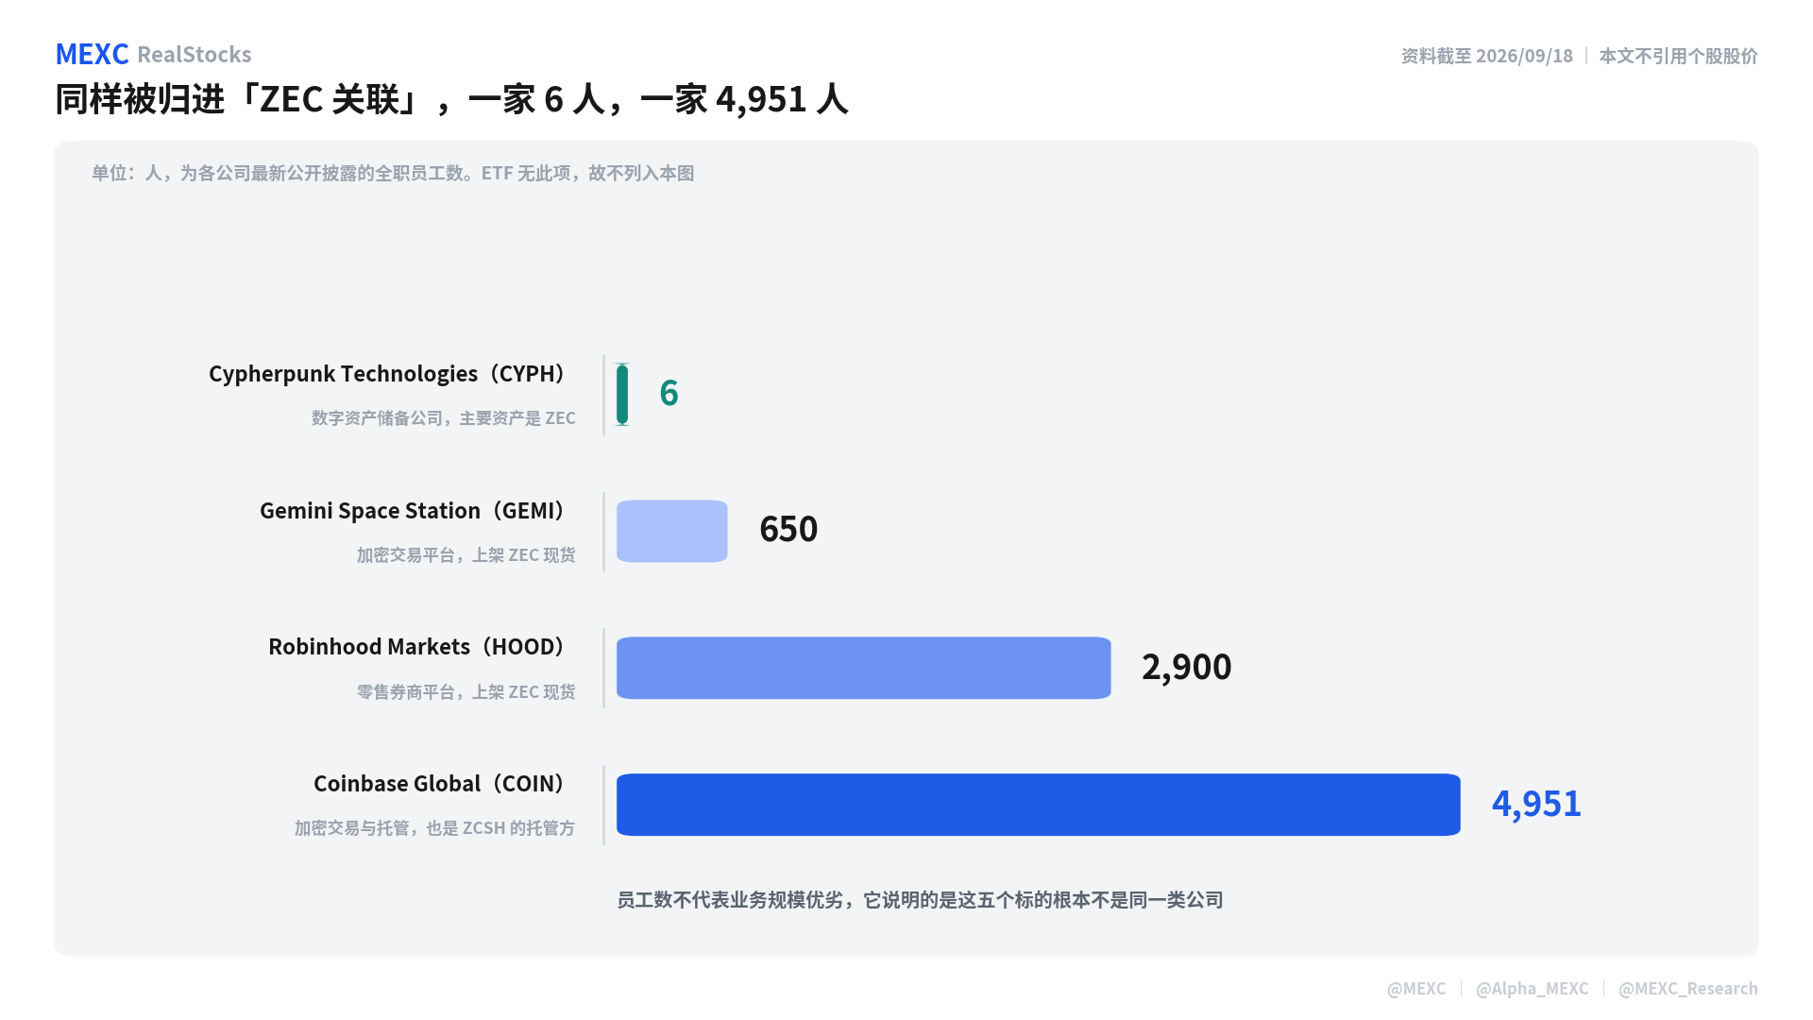This screenshot has width=1813, height=1020.
Task: Click the value 650
Action: [788, 529]
